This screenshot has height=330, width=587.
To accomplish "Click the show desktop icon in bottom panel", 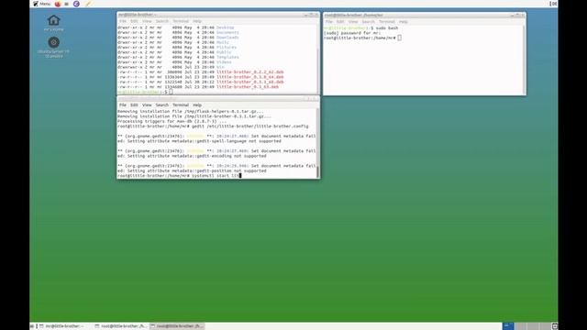I will coord(32,326).
